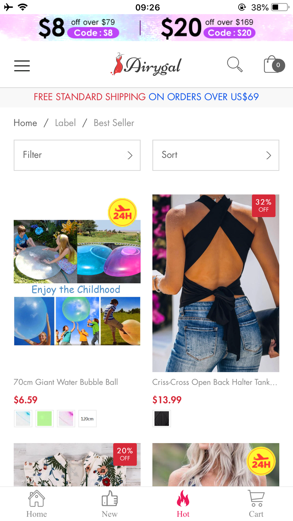
Task: Select the black tank top swatch
Action: (162, 418)
